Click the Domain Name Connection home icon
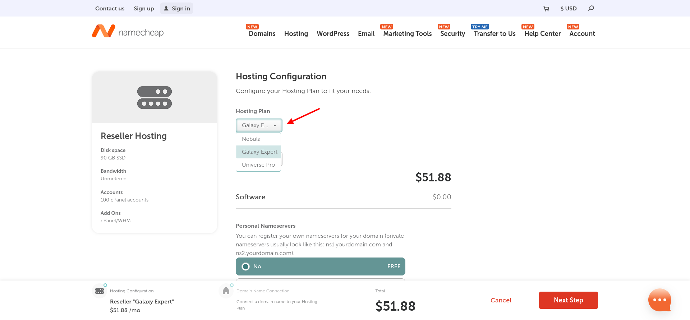 tap(226, 291)
